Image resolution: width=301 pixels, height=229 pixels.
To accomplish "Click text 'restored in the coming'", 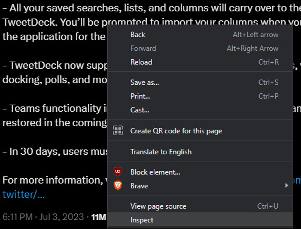I will [54, 123].
